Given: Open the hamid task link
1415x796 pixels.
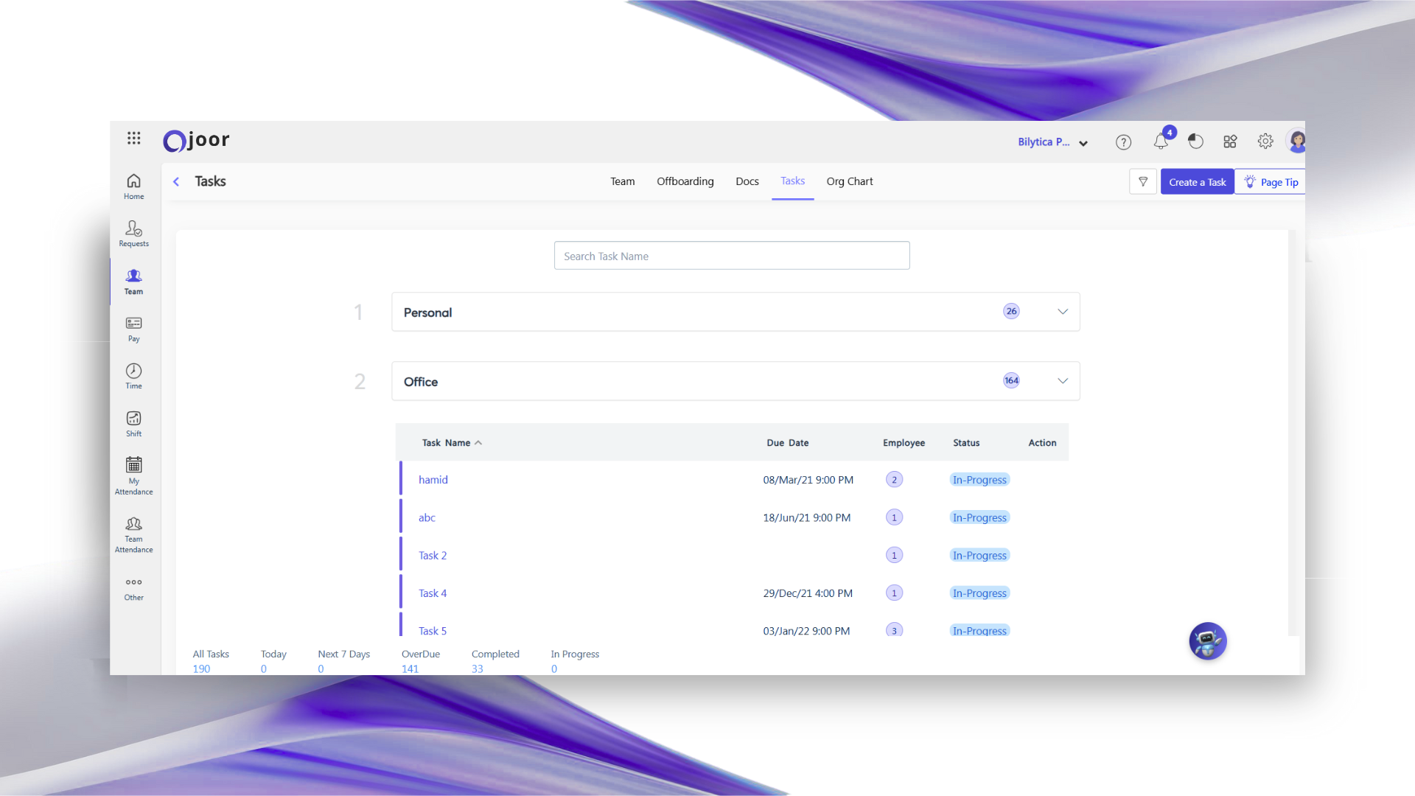Looking at the screenshot, I should [x=433, y=480].
